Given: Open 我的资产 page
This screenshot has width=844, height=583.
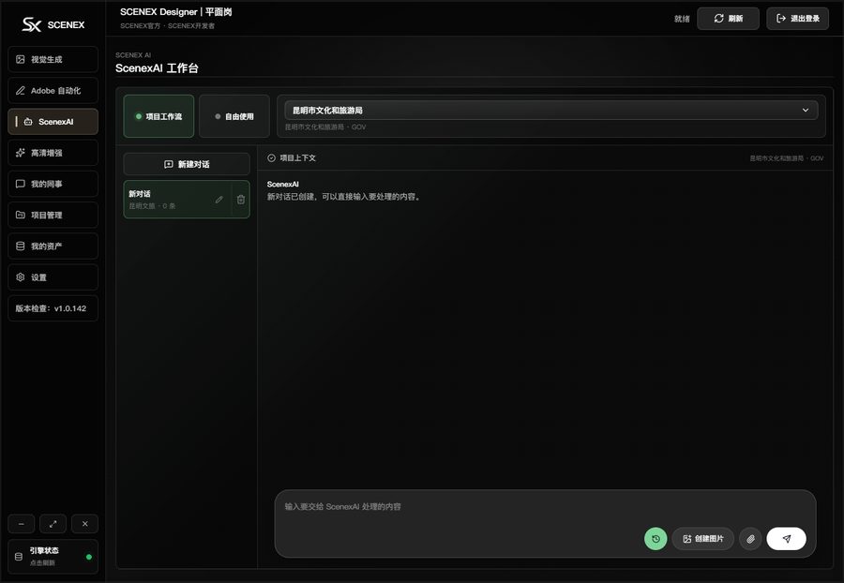Looking at the screenshot, I should coord(53,247).
